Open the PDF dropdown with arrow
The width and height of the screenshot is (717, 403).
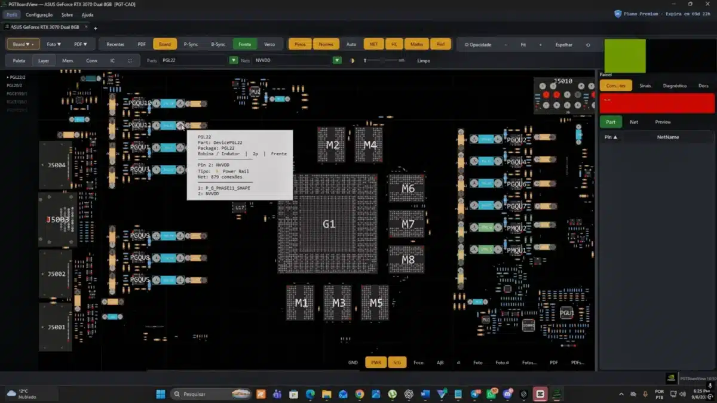point(81,44)
